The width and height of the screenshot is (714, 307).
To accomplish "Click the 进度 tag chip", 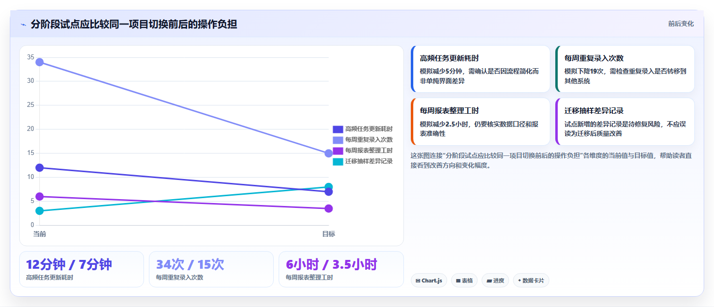I will [x=495, y=281].
